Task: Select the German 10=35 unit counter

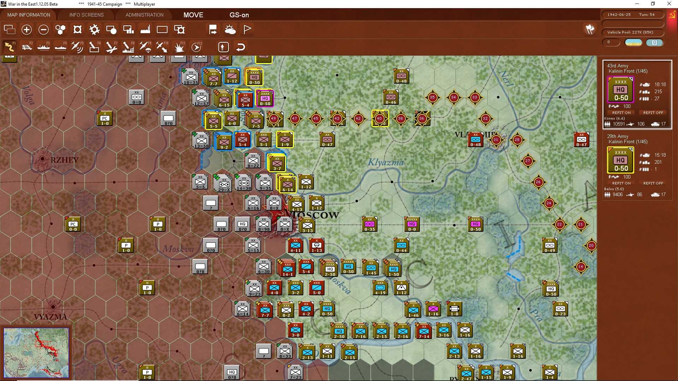Action: click(x=191, y=77)
